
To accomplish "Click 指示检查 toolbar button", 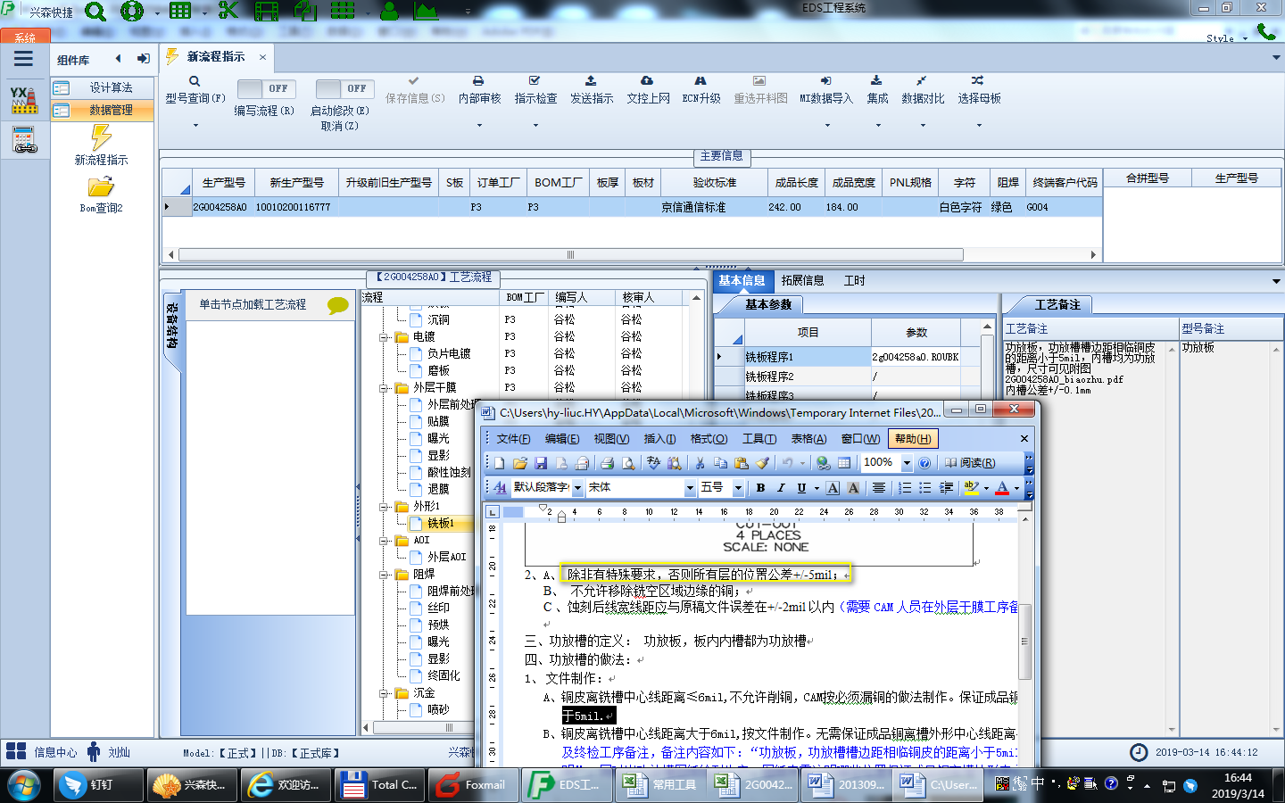I will (x=535, y=90).
